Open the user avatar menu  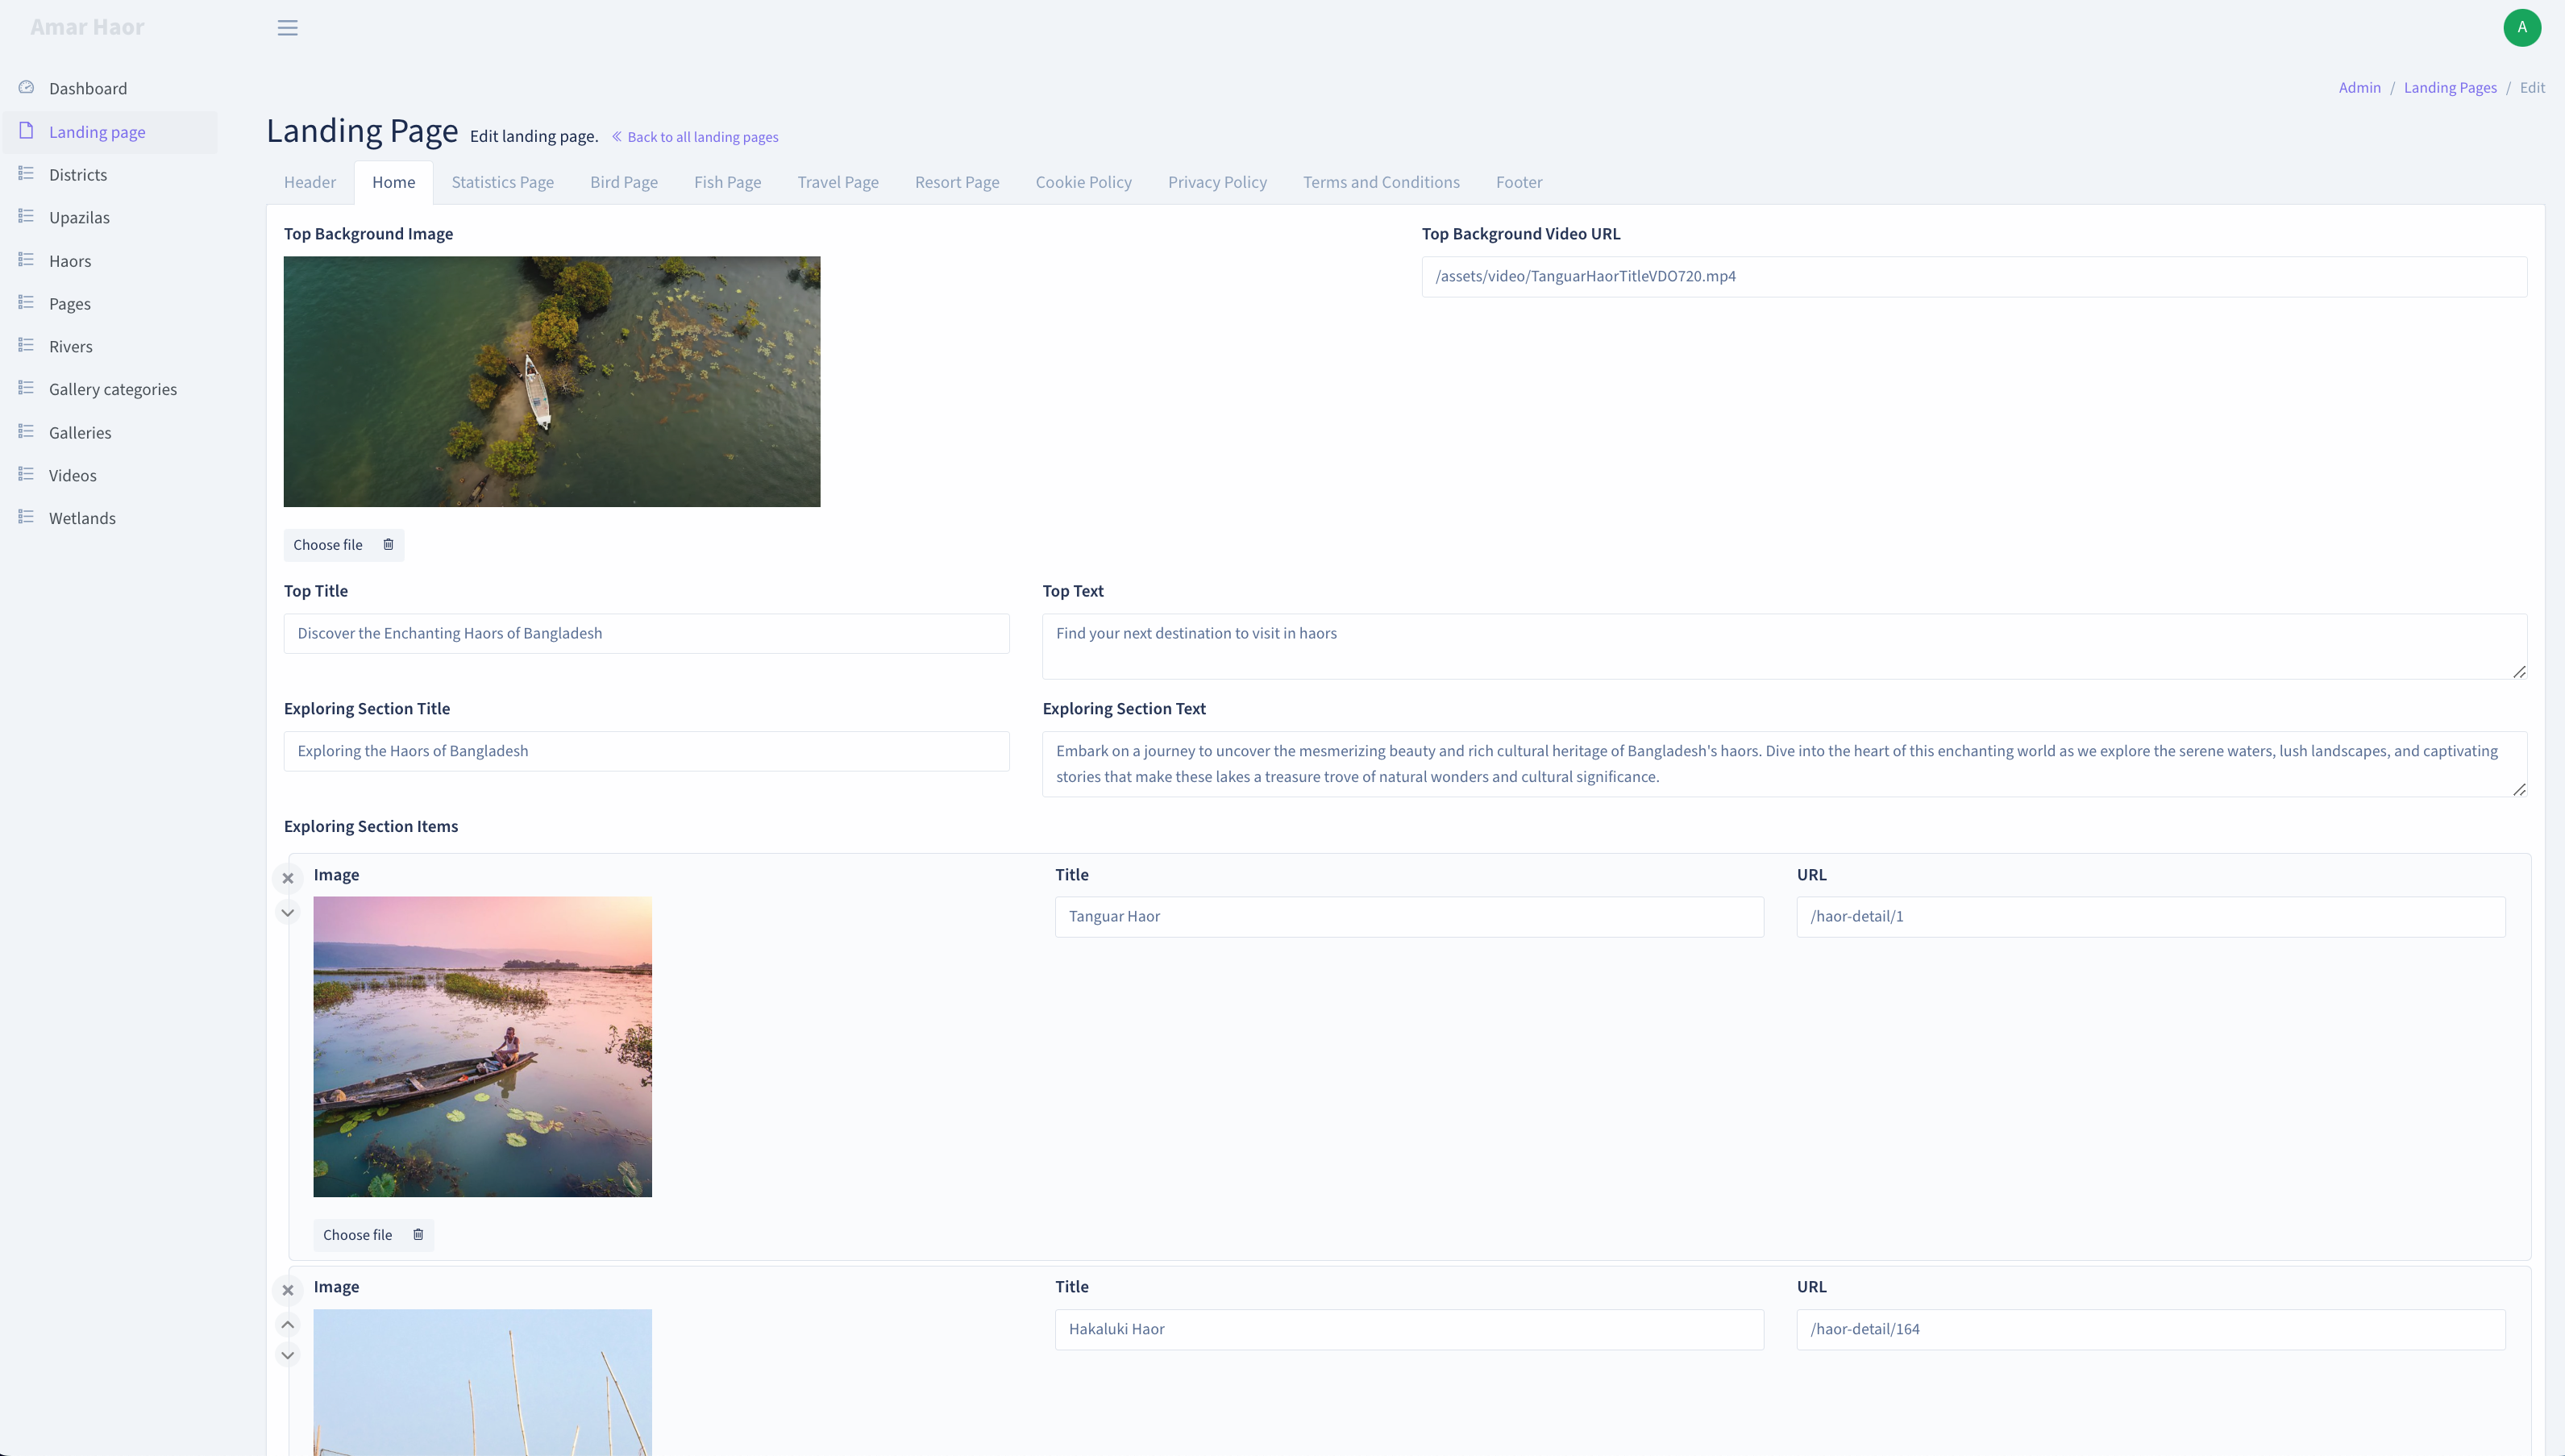(x=2521, y=28)
